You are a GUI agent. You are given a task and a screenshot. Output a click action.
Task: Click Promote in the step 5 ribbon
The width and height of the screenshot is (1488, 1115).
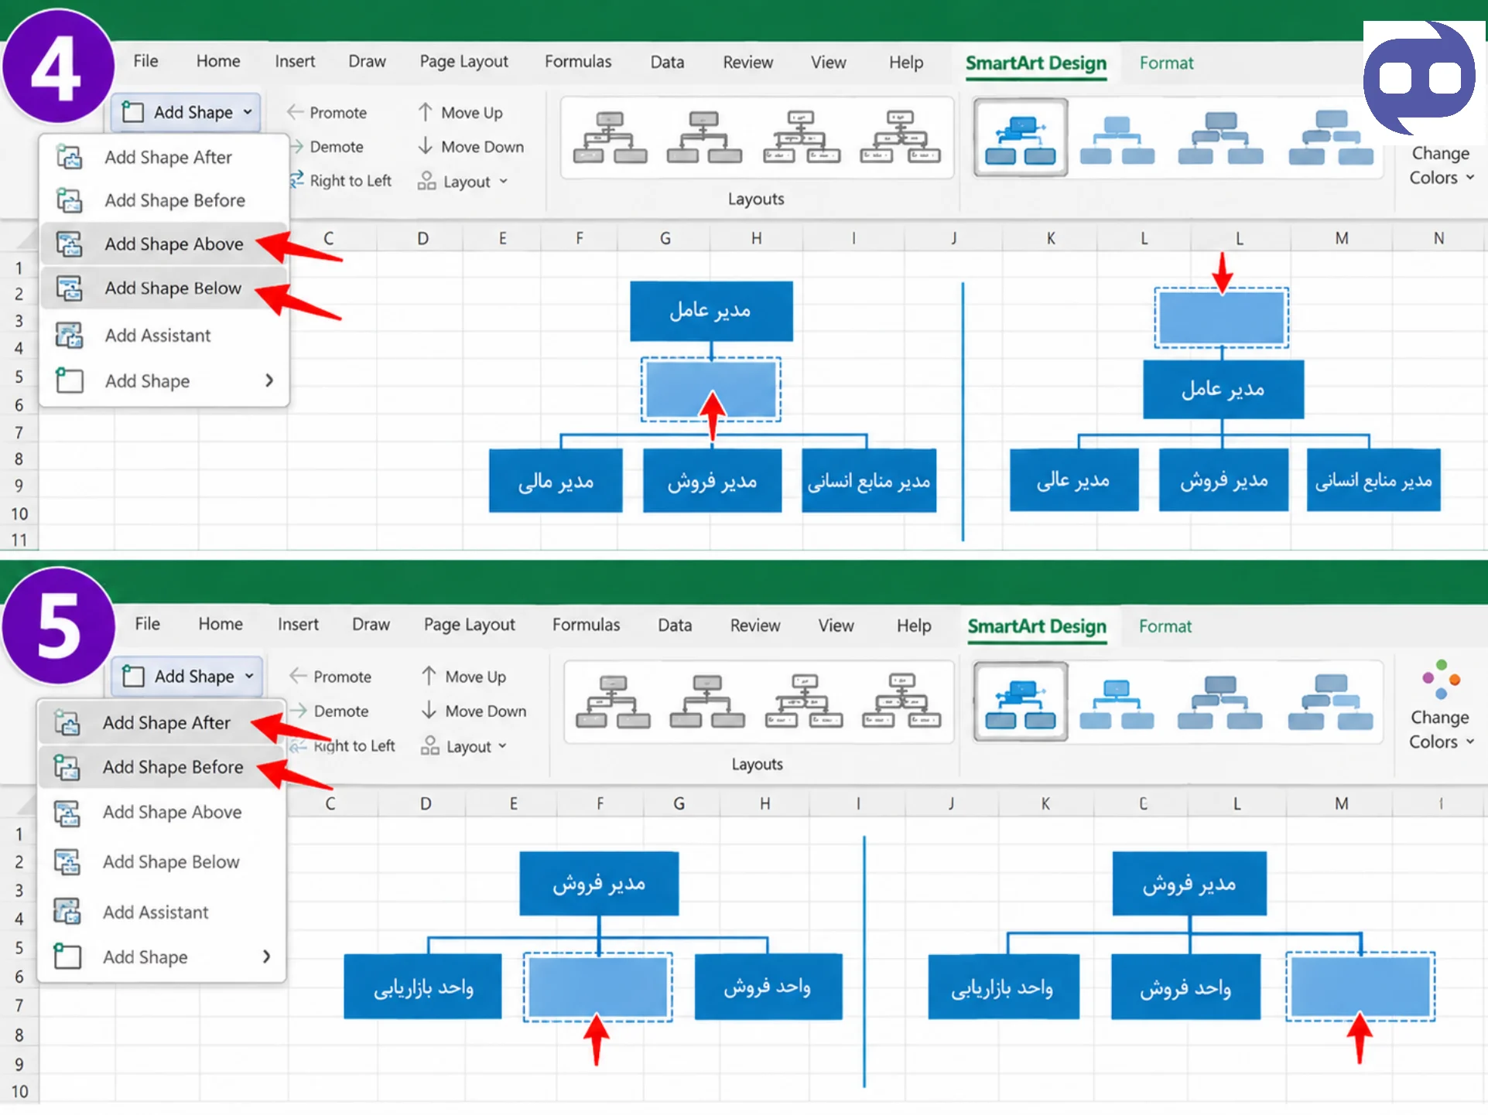pyautogui.click(x=330, y=677)
